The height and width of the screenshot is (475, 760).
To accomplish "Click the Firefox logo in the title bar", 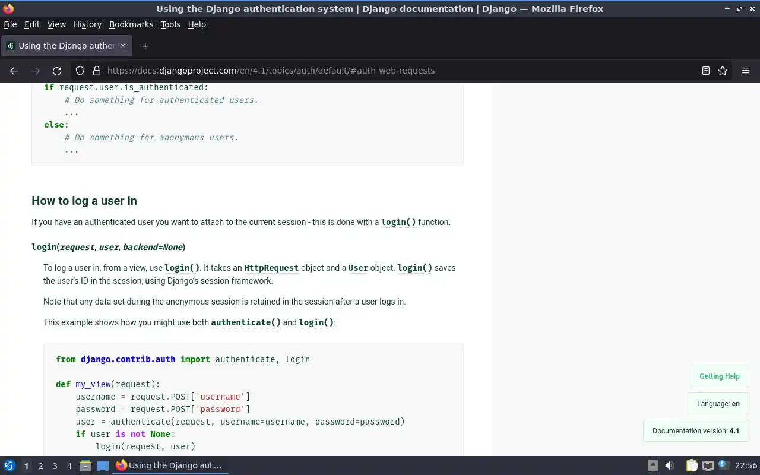I will click(8, 9).
